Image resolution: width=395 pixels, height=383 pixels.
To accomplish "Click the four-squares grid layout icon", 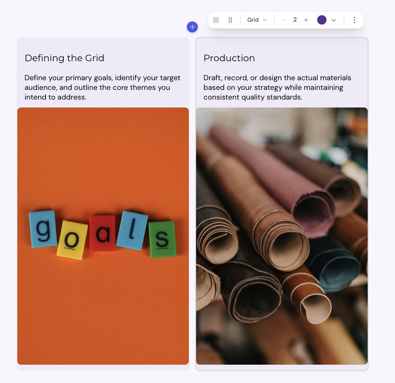I will (216, 20).
